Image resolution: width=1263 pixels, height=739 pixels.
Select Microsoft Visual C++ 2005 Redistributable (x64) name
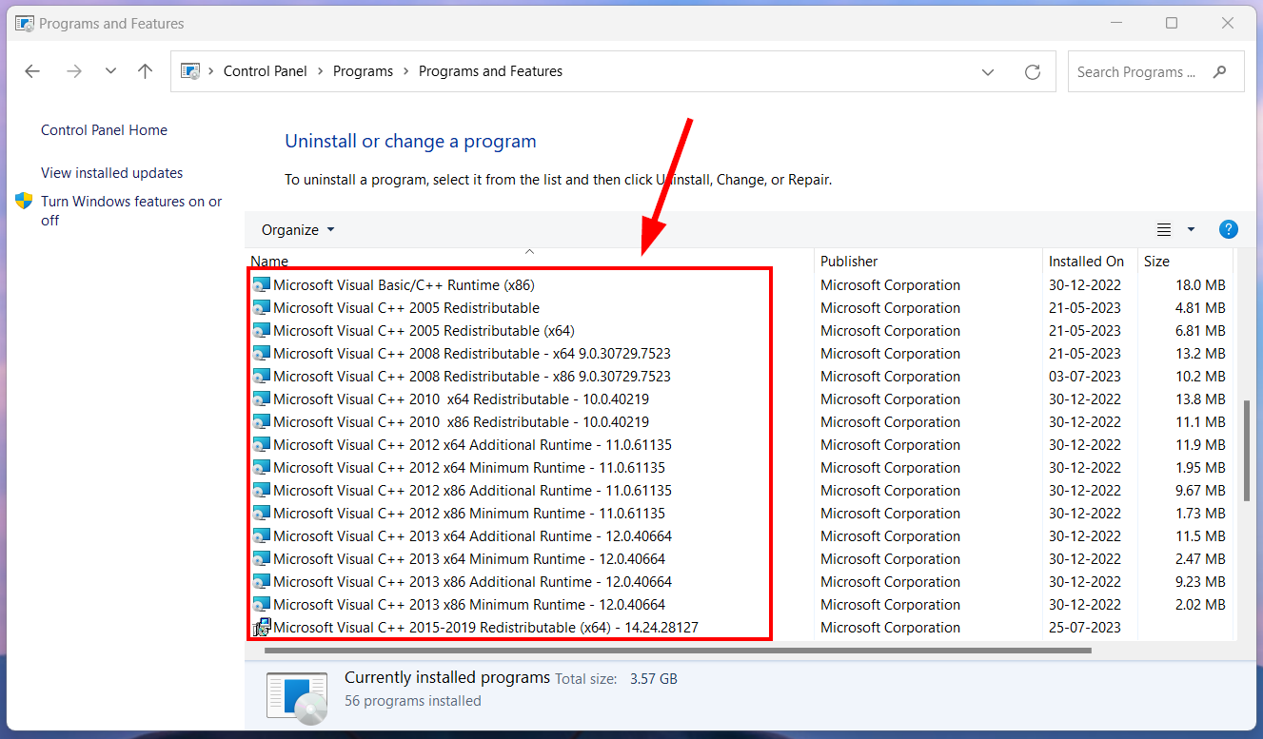pyautogui.click(x=424, y=330)
